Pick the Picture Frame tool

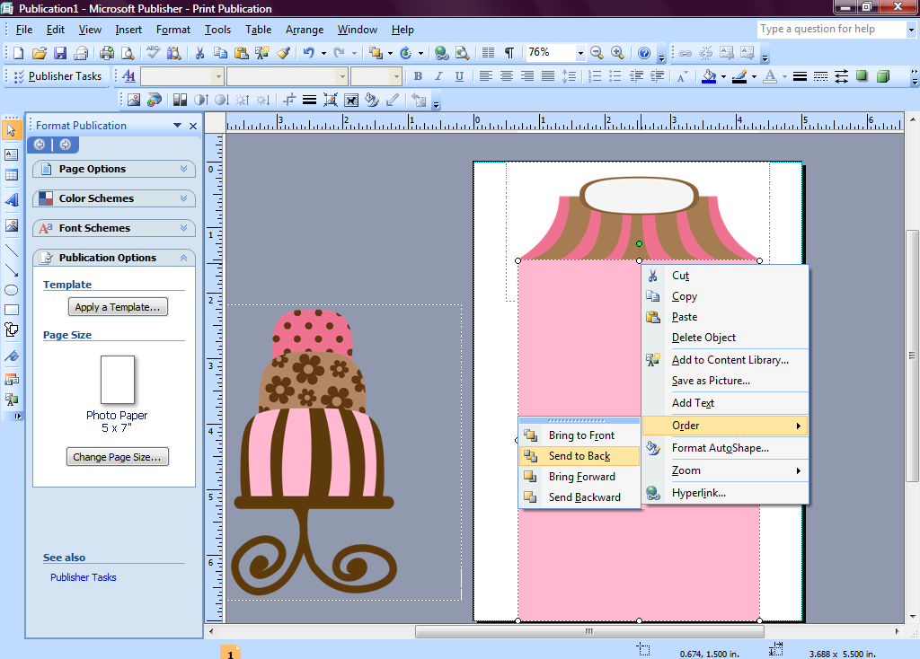(12, 224)
